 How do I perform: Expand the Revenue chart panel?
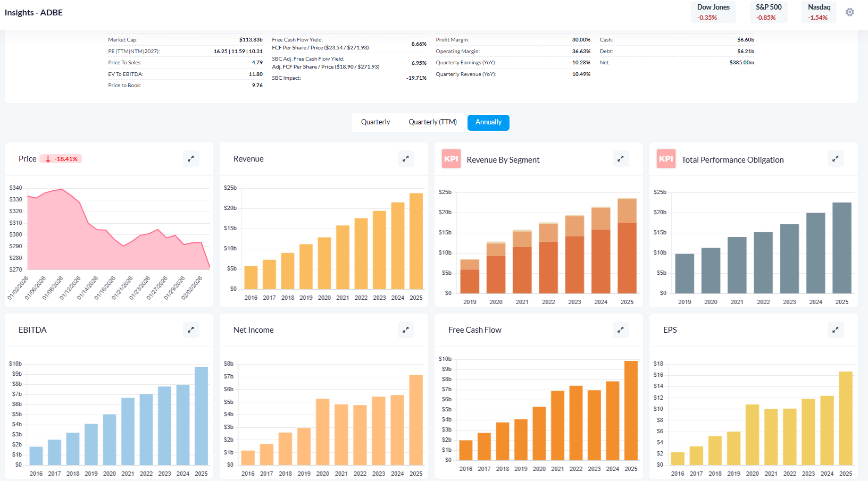[406, 158]
